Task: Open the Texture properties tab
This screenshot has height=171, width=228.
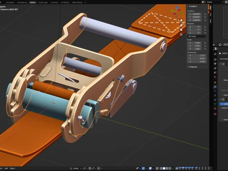Action: click(x=215, y=114)
